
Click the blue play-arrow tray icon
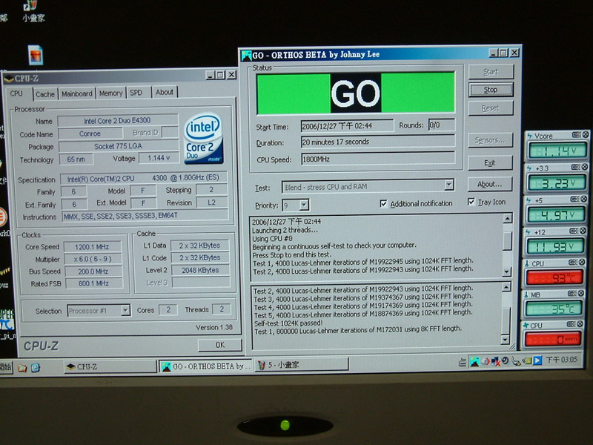tap(537, 360)
